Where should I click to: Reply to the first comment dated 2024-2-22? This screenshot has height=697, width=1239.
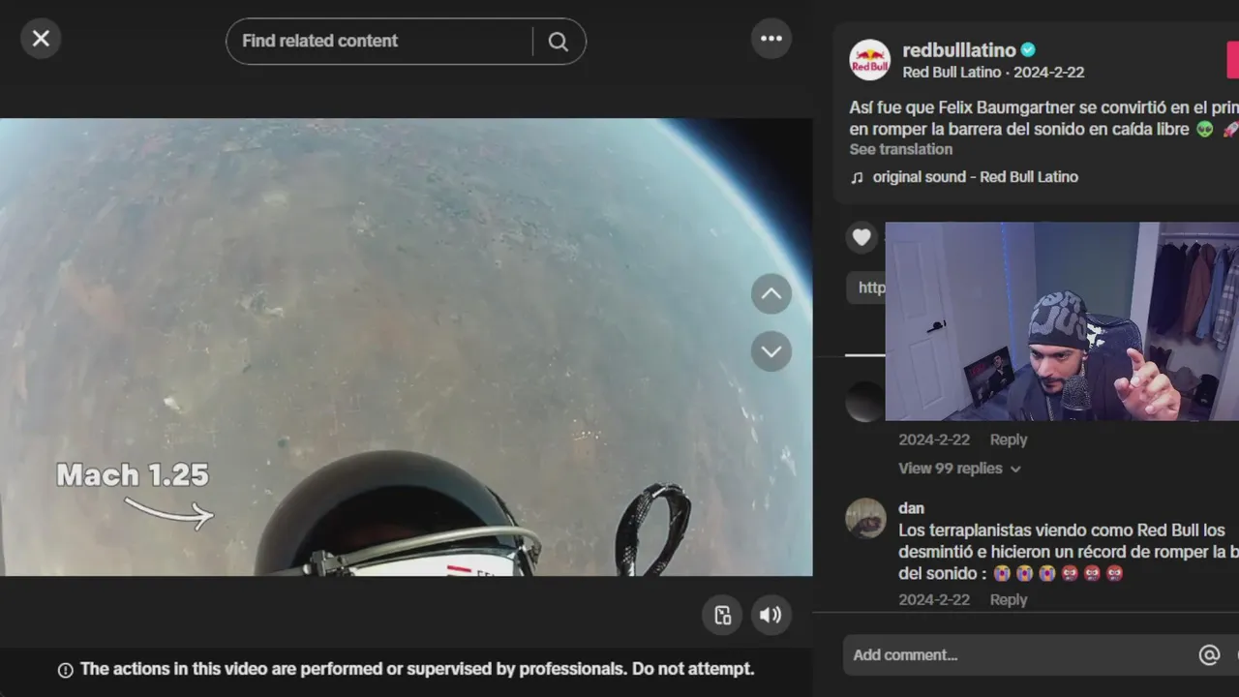pos(1008,439)
